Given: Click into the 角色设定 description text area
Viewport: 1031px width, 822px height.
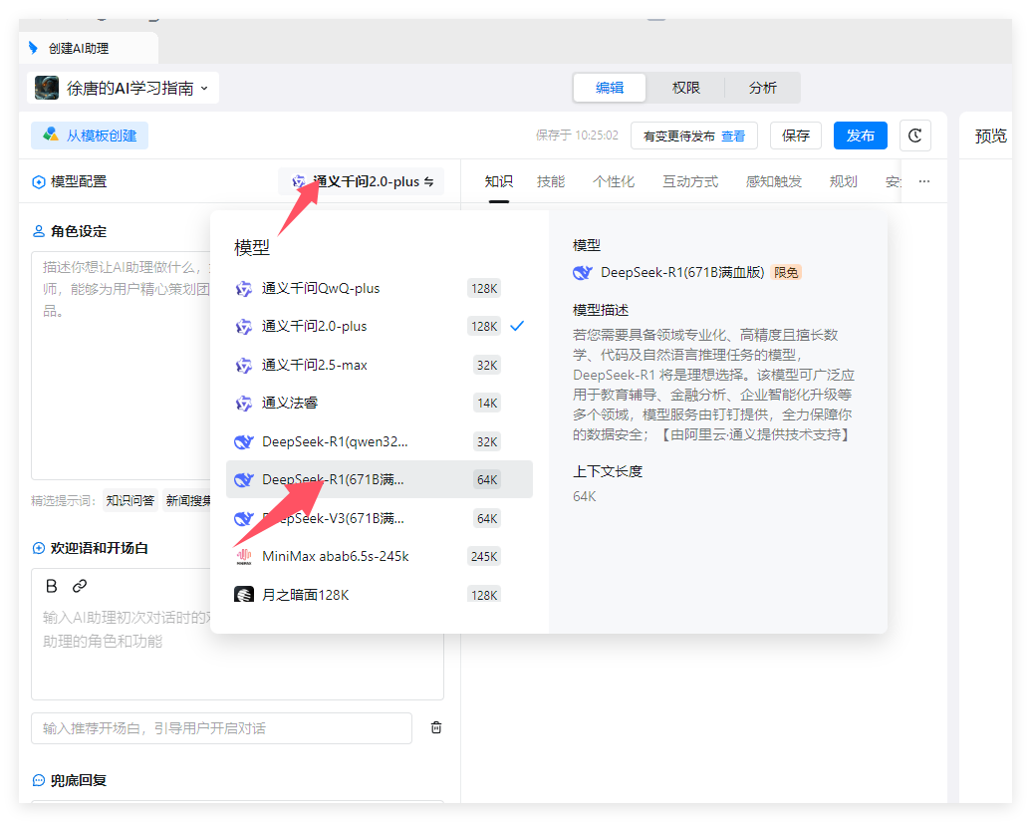Looking at the screenshot, I should [x=121, y=365].
